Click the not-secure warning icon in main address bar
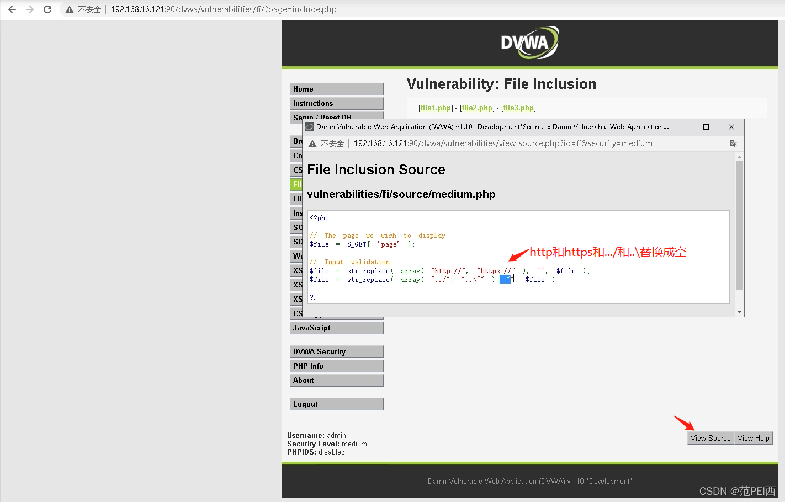Screen dimensions: 785x502 70,9
